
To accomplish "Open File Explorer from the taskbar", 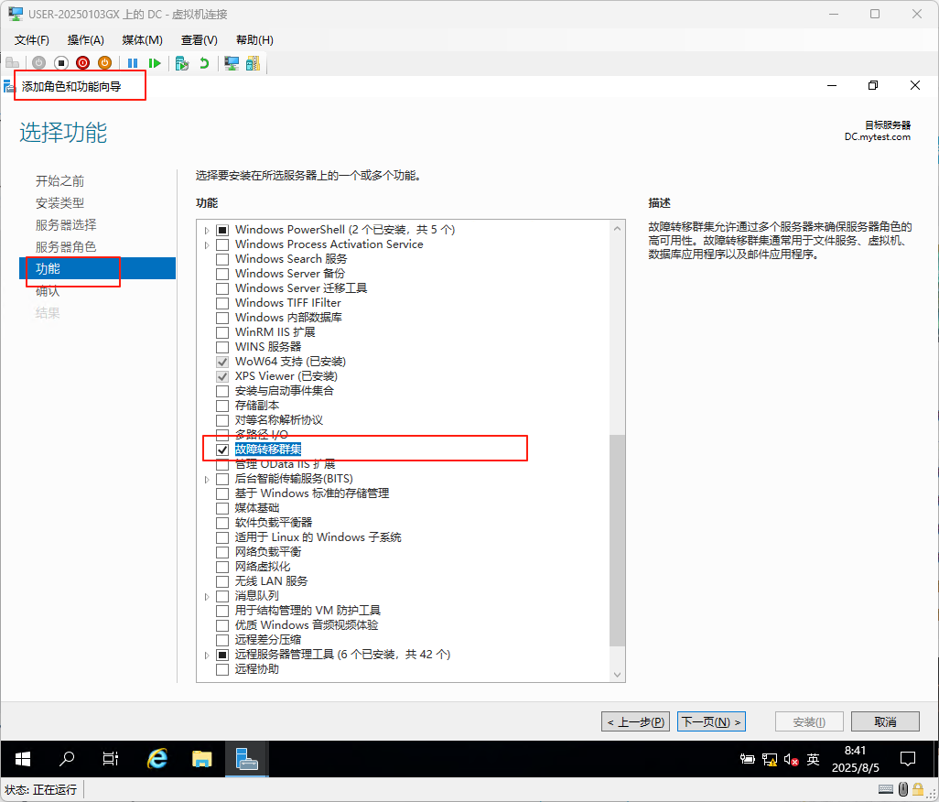I will [202, 759].
